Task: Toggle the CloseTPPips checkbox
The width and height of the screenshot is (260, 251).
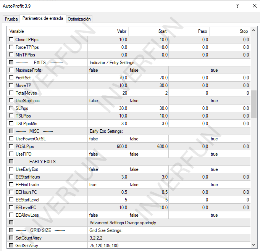Action: tap(11, 39)
